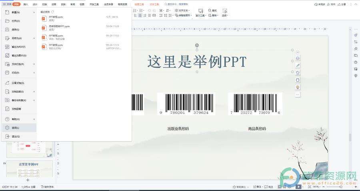
Task: Click the outline square icon in floating toolbar
Action: pyautogui.click(x=298, y=80)
